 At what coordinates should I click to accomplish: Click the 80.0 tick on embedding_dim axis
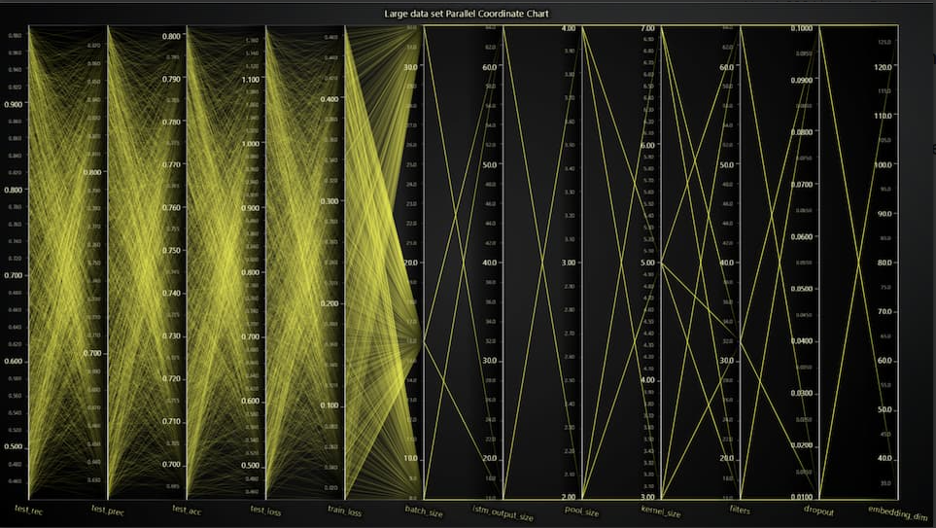tap(884, 263)
